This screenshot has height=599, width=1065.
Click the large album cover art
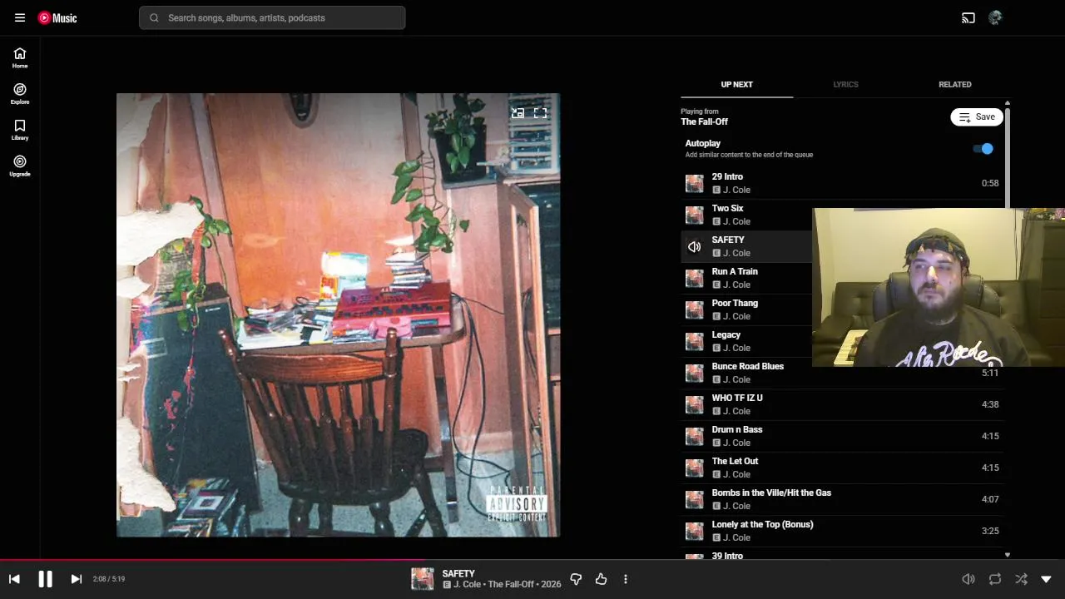[x=338, y=315]
